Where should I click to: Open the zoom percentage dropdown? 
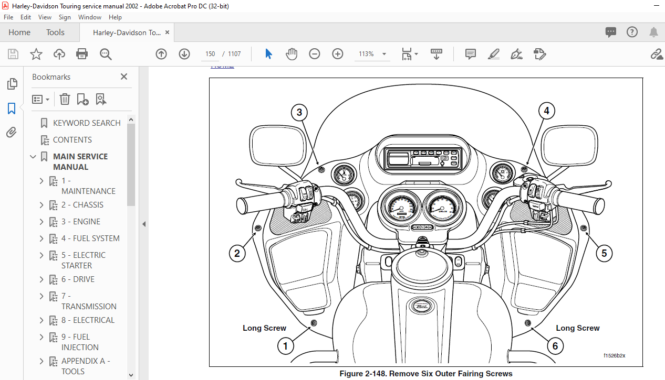click(384, 54)
